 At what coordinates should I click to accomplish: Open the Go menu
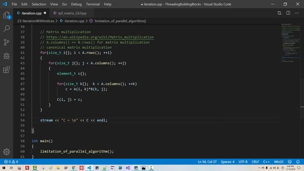coord(65,4)
